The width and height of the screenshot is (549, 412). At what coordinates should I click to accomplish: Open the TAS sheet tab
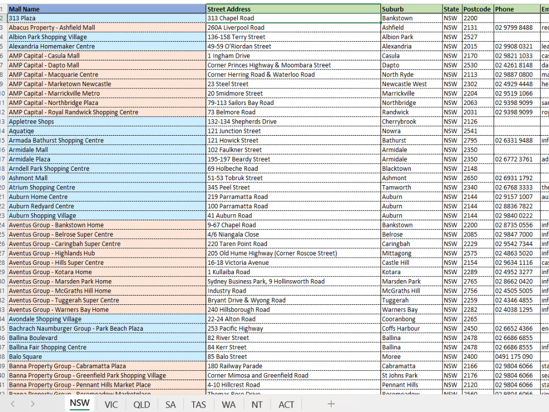(x=198, y=404)
